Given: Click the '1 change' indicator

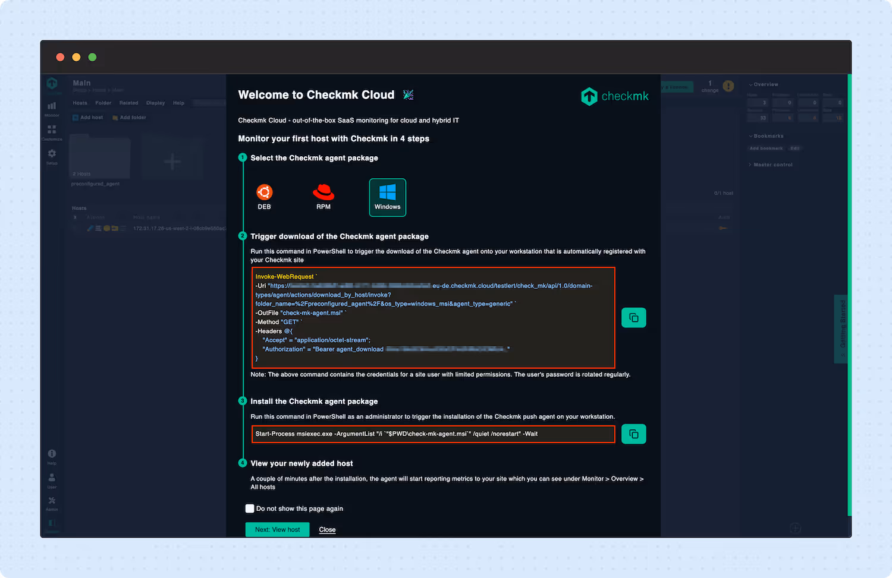Looking at the screenshot, I should pos(710,87).
